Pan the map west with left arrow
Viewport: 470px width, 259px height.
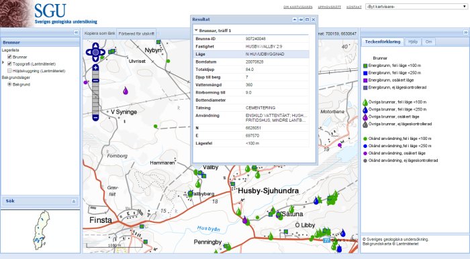(89, 52)
